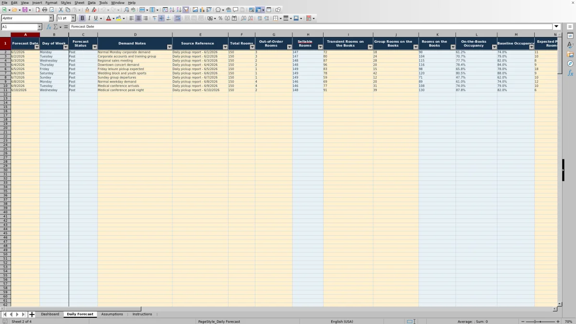Open the File menu
The height and width of the screenshot is (324, 576).
point(4,2)
